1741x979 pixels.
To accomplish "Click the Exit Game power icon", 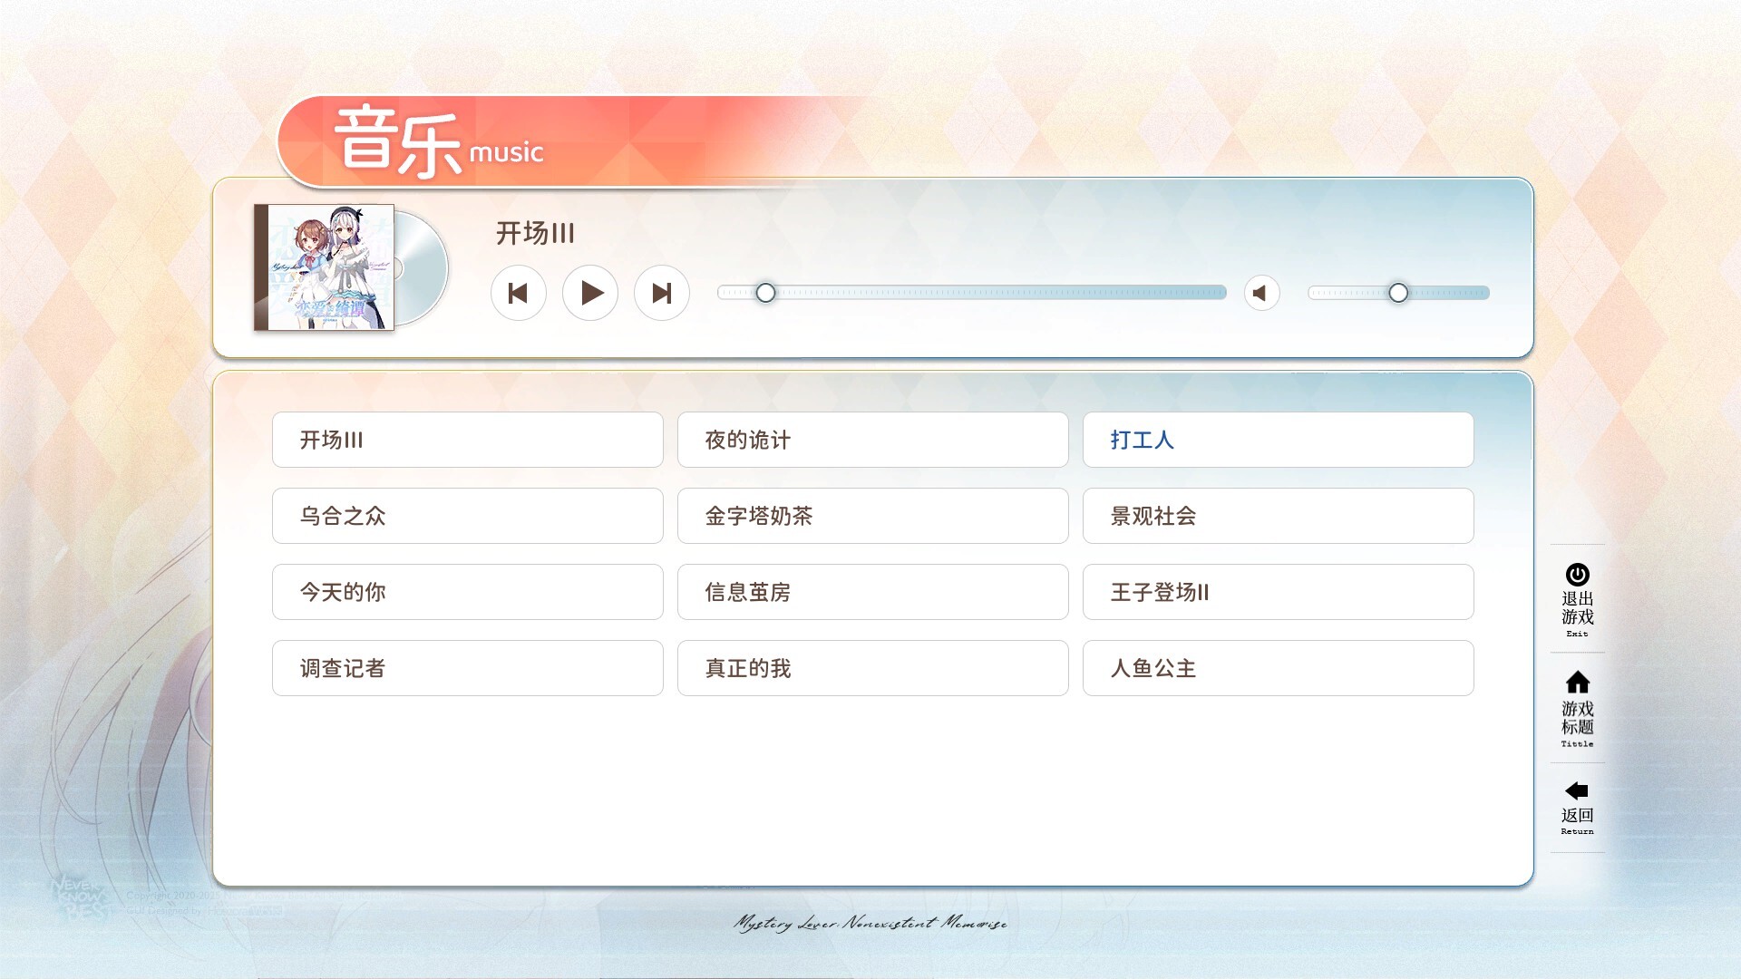I will [x=1576, y=573].
